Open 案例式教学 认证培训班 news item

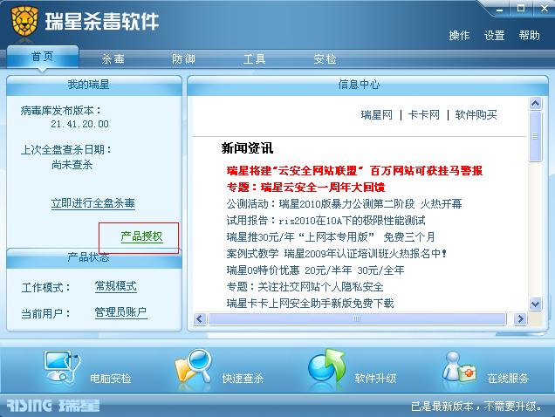(337, 254)
